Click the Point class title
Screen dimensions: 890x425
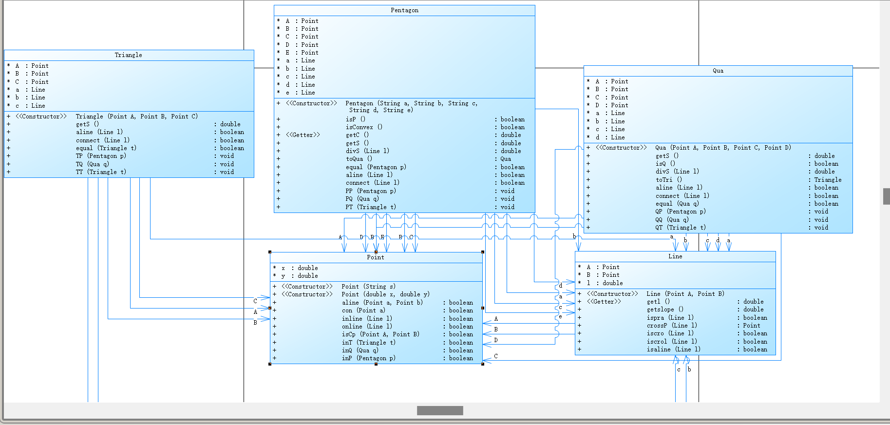[376, 257]
